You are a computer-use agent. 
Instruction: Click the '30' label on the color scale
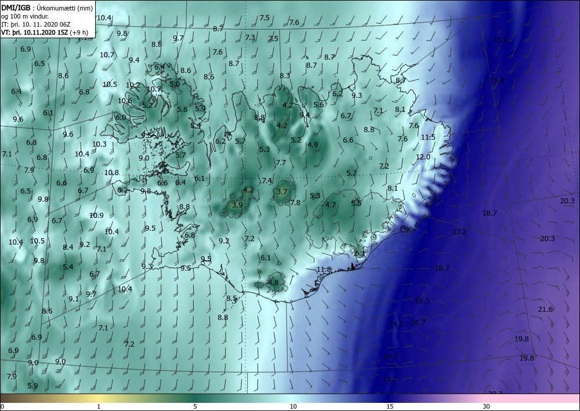[487, 406]
